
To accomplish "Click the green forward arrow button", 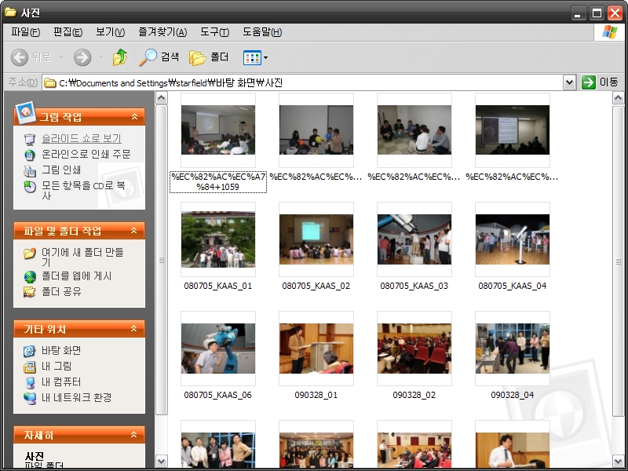I will 82,57.
